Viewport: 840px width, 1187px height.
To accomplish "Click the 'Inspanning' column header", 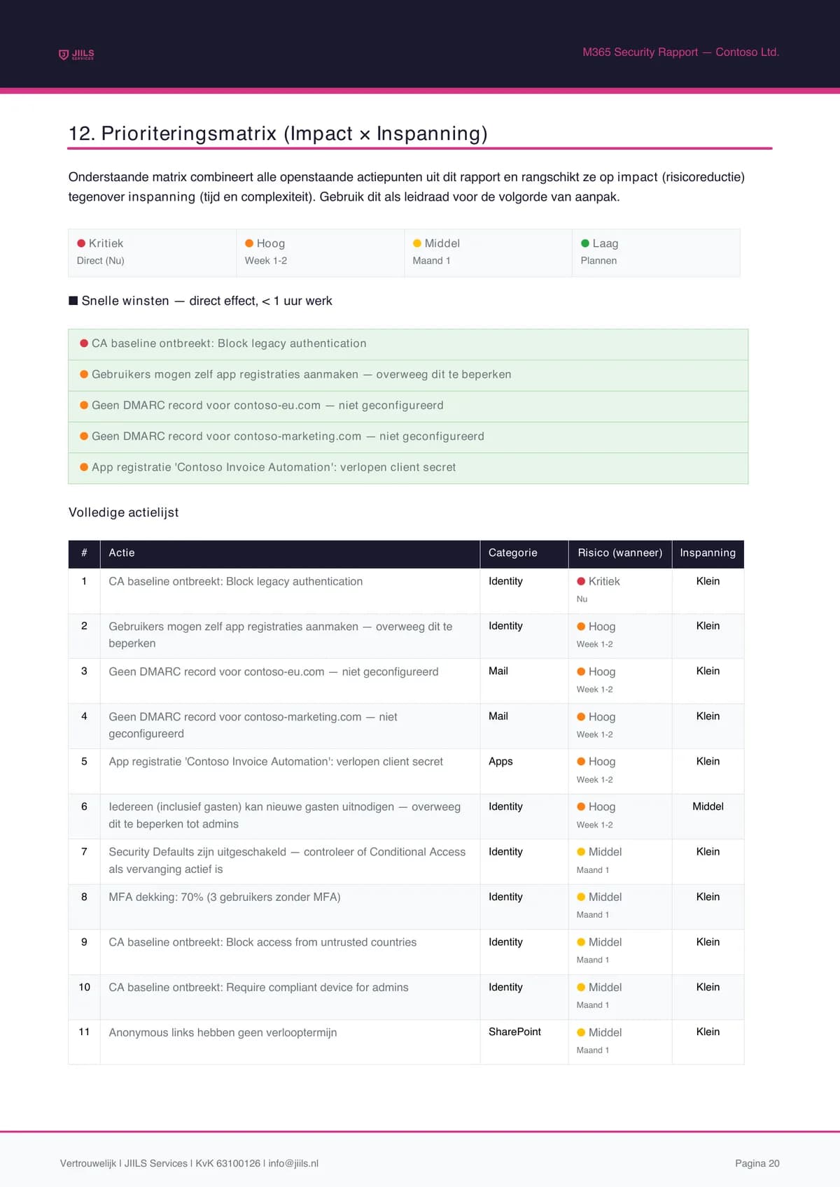I will (708, 553).
